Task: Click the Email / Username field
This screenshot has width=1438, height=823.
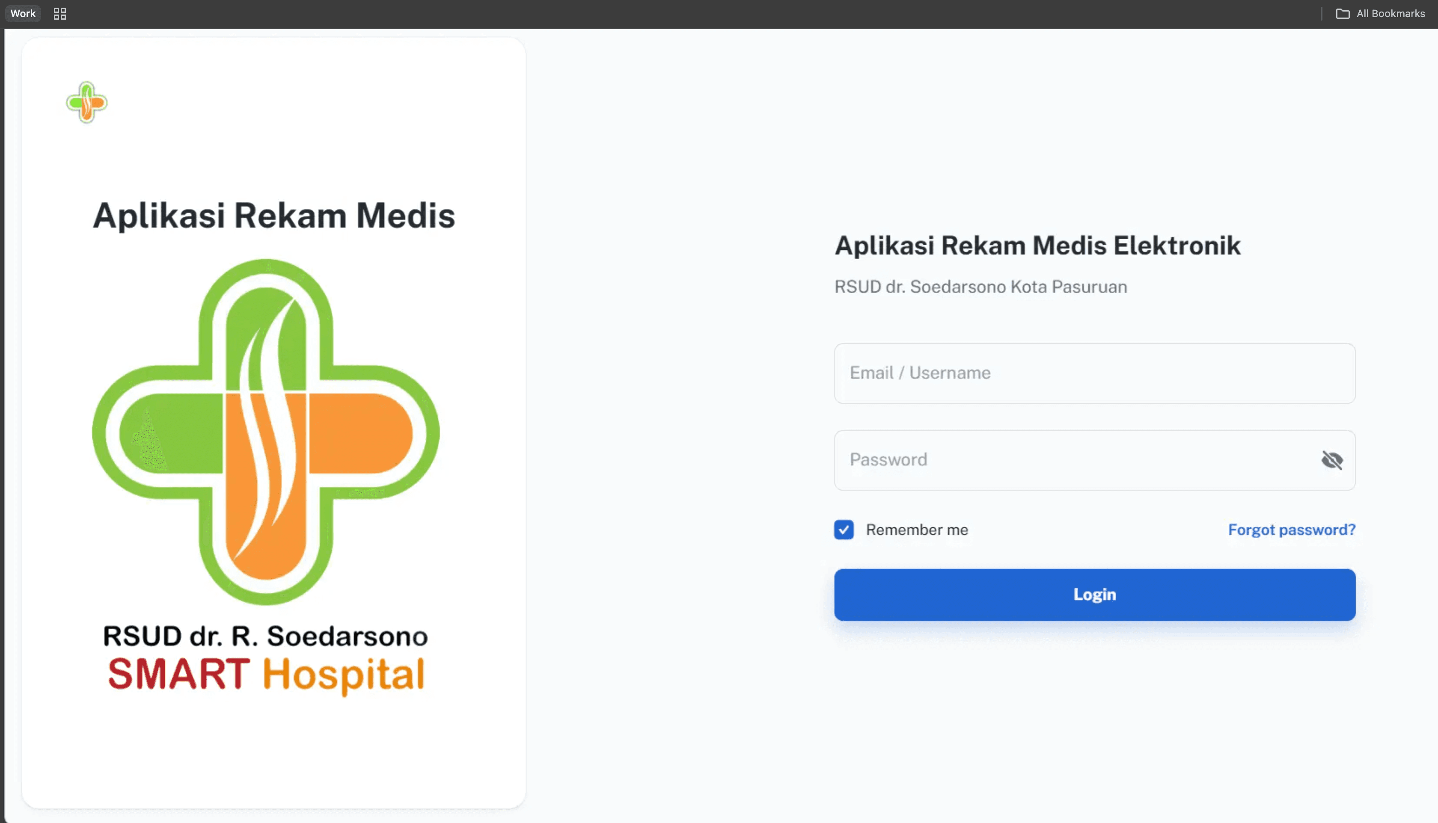Action: (1094, 373)
